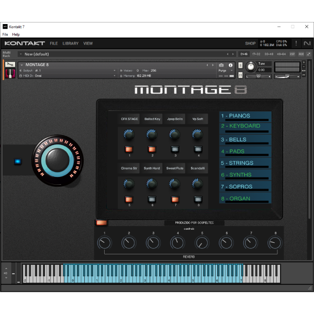
Task: Enable layer 8 button
Action: tap(198, 199)
